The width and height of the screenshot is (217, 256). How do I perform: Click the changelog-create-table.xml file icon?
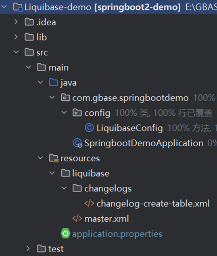coord(89,204)
